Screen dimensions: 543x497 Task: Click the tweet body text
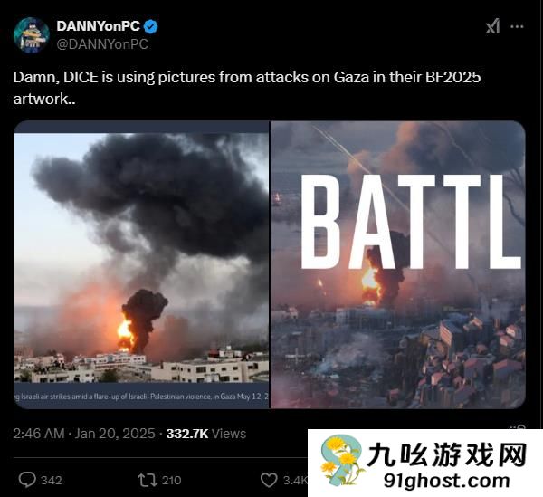click(x=247, y=88)
